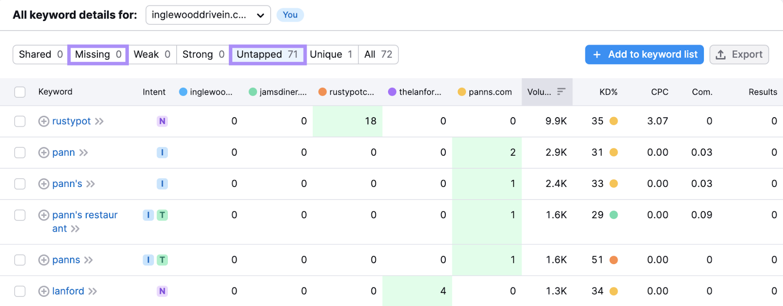
Task: Click the plus circle beside lanford keyword
Action: [x=44, y=291]
